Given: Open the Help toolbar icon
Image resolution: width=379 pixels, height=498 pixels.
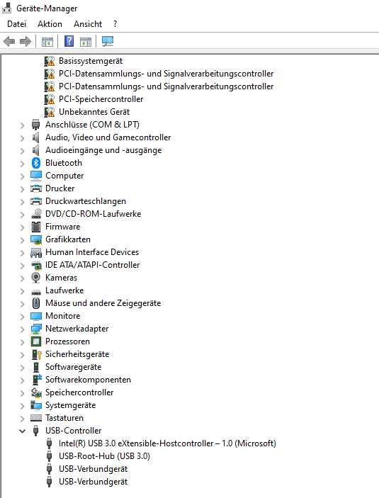Looking at the screenshot, I should coord(69,41).
